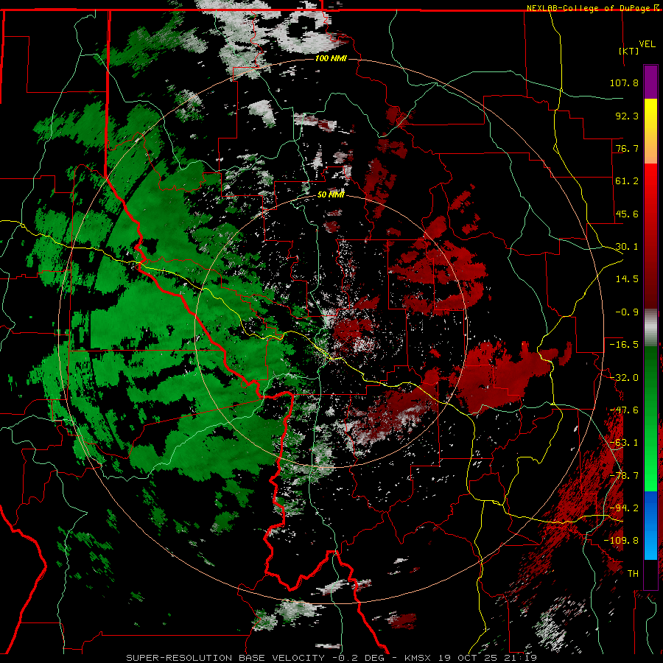Click the 107.8 scale value

[624, 83]
